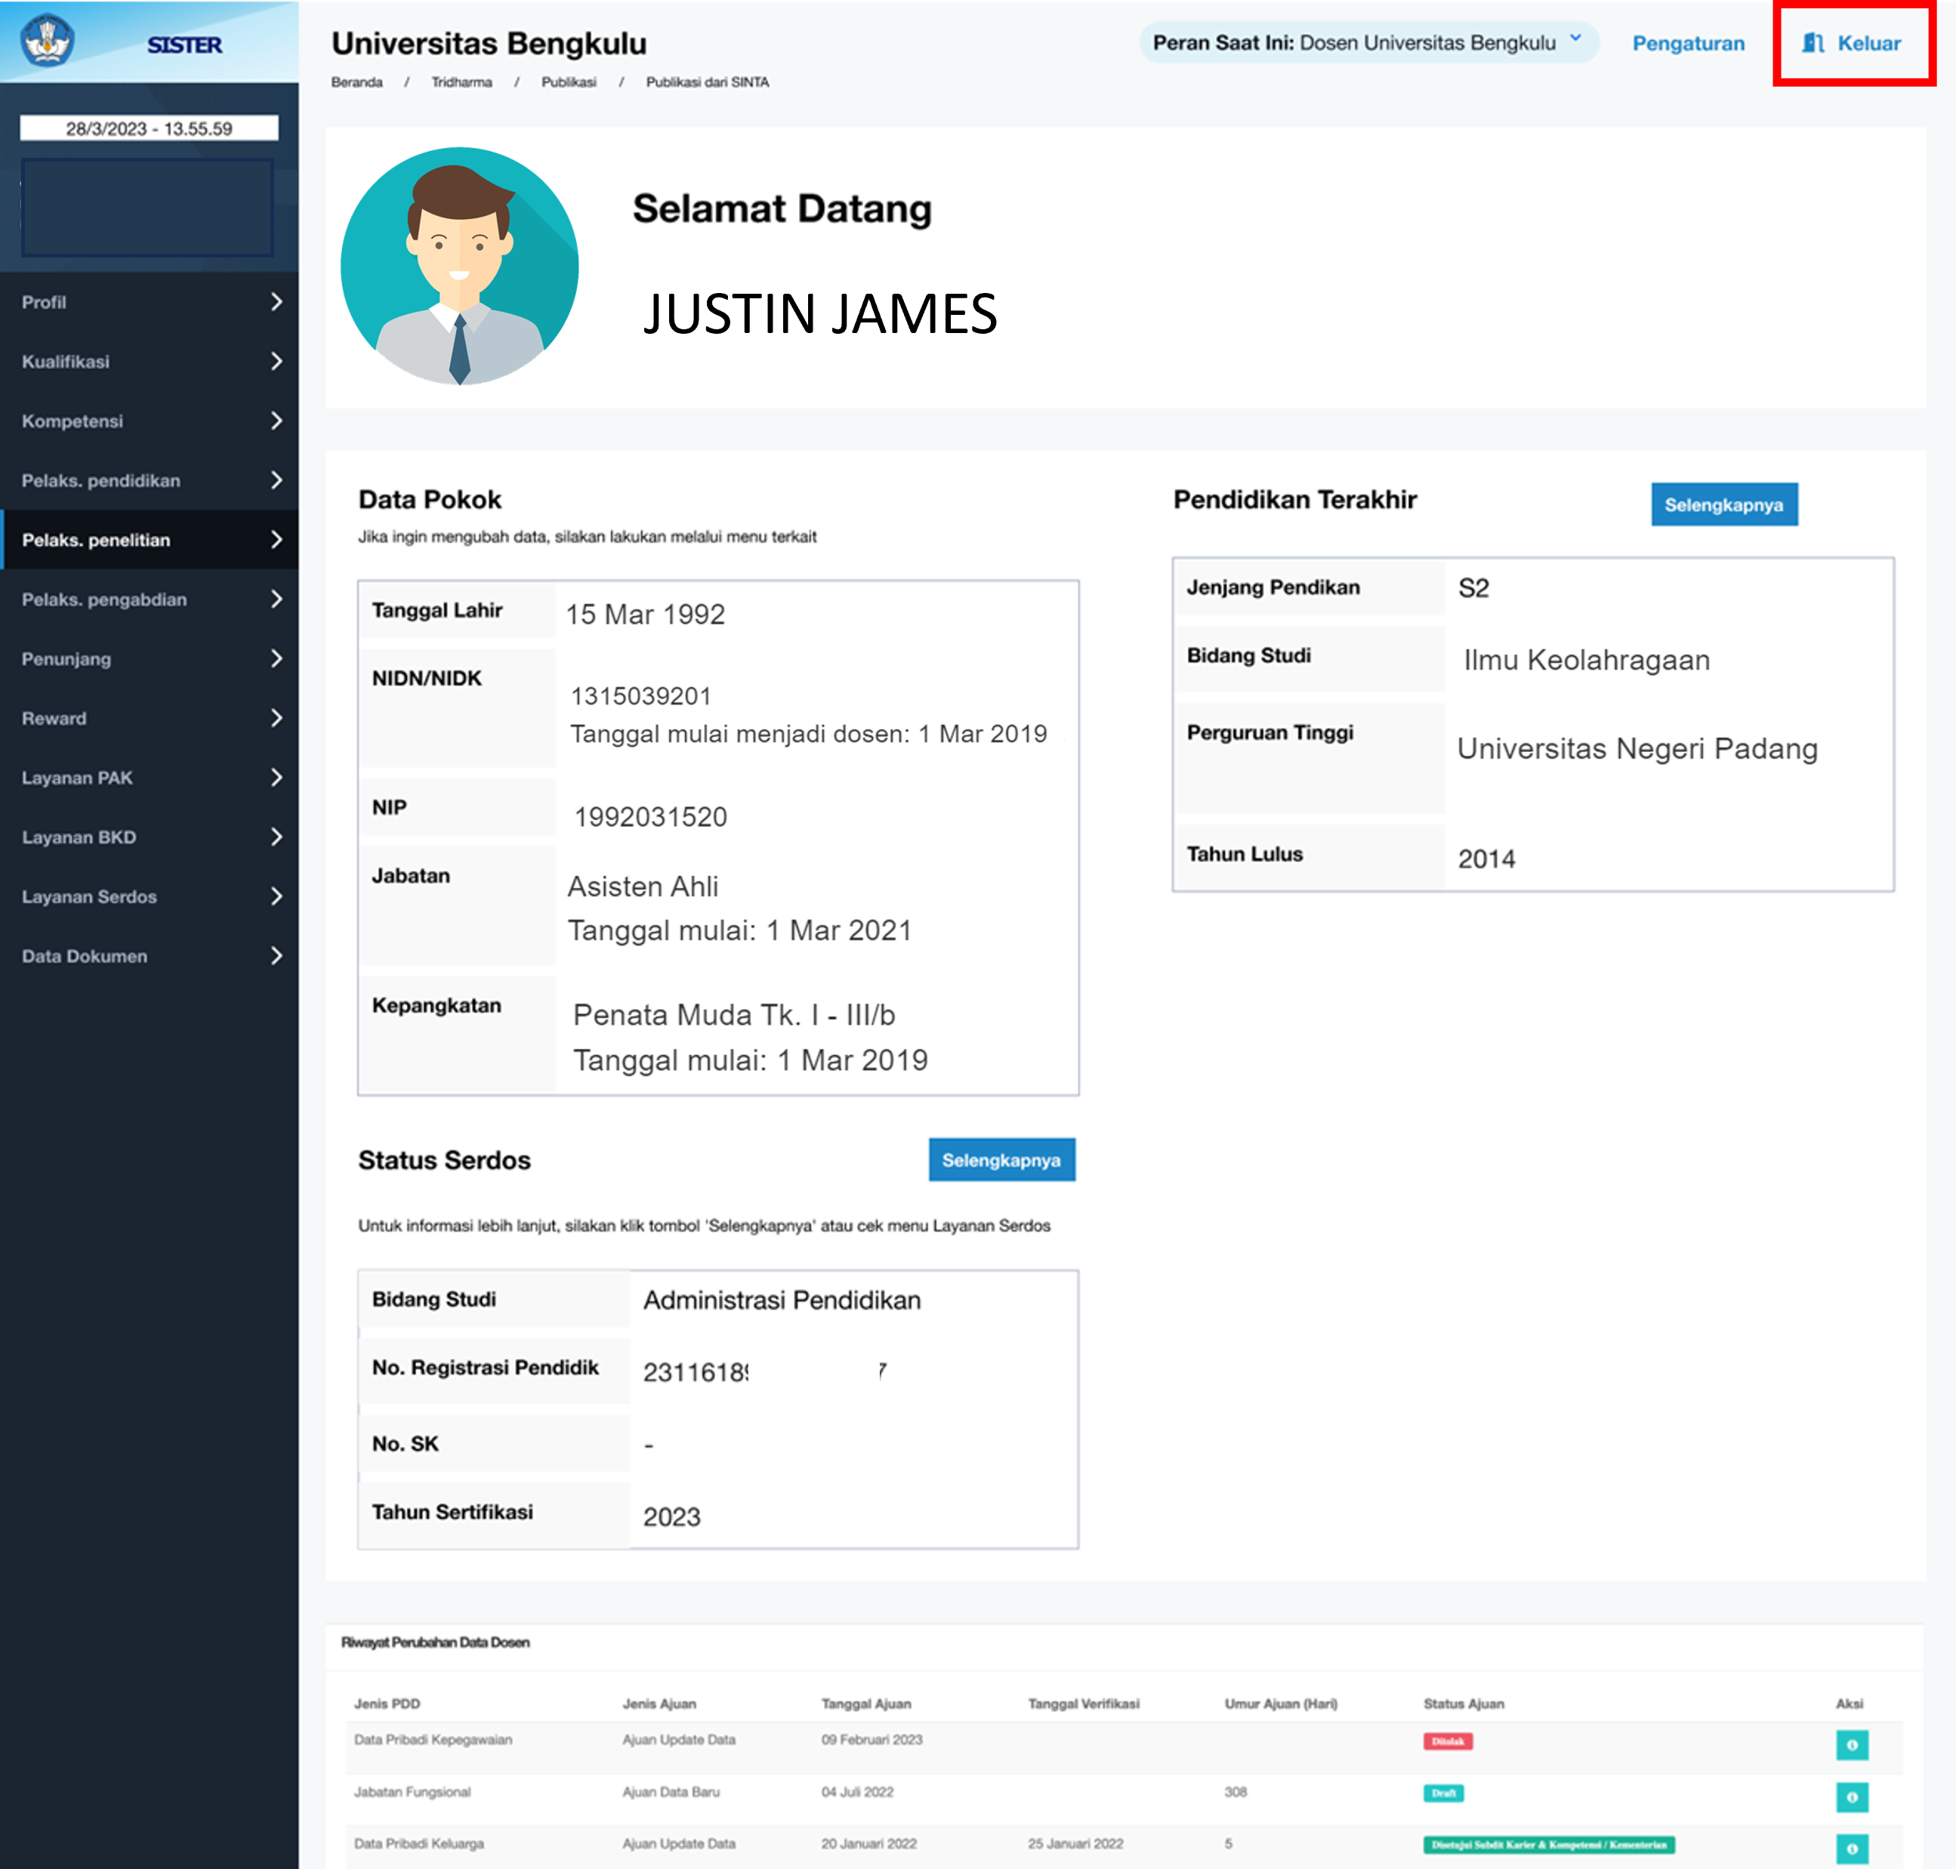Screen dimensions: 1956x1869
Task: Click the red Ditolak status badge
Action: tap(1448, 1741)
